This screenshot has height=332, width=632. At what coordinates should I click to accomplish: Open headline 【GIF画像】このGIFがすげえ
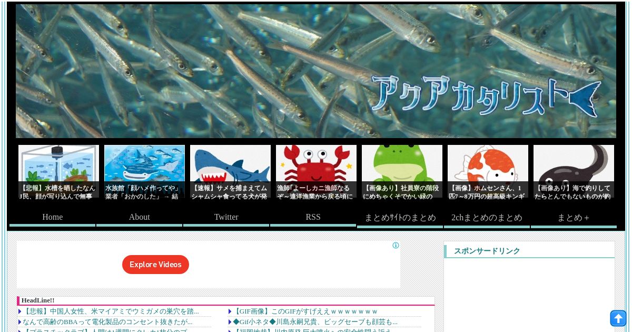tap(305, 311)
